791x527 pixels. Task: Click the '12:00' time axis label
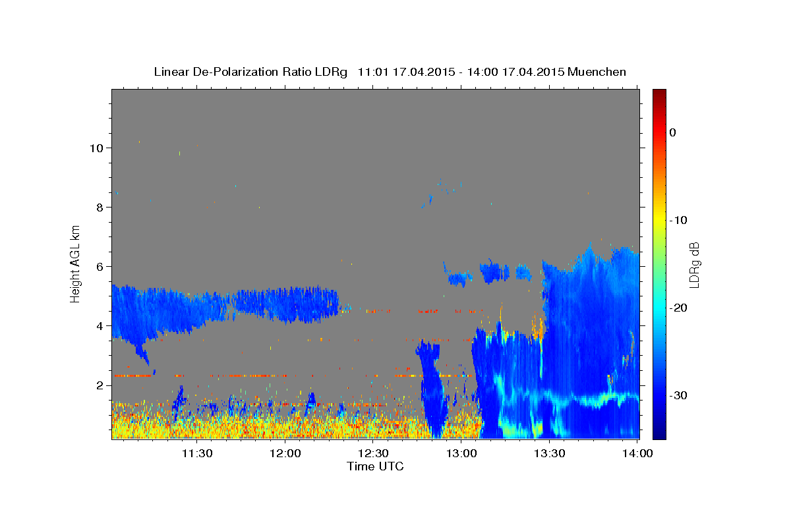[285, 453]
